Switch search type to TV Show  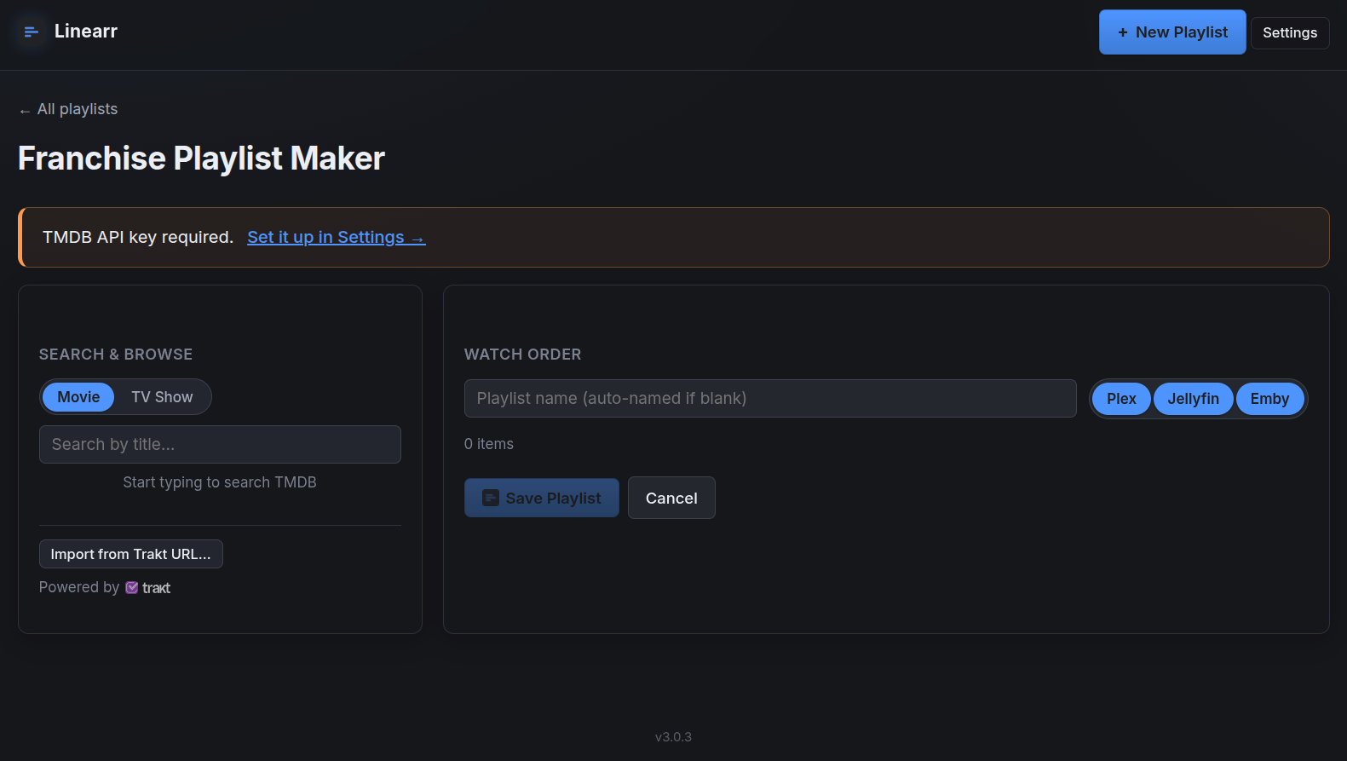click(x=162, y=397)
